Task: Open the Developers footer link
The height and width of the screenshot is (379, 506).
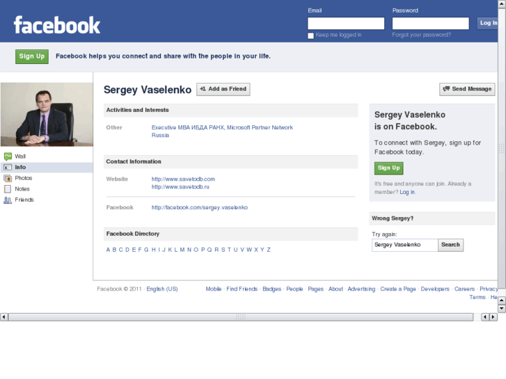Action: click(435, 289)
